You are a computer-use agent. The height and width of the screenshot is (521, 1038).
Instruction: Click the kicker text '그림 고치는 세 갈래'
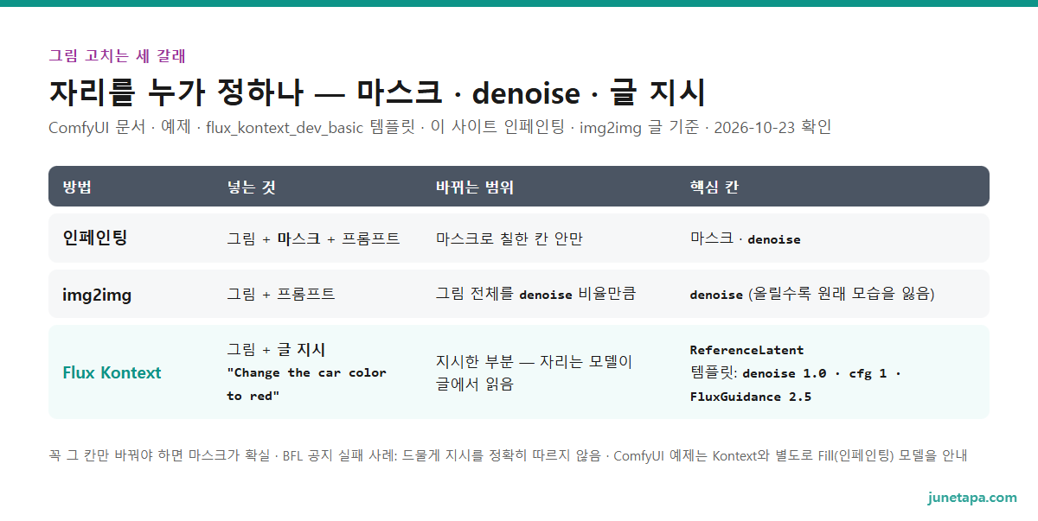[117, 56]
